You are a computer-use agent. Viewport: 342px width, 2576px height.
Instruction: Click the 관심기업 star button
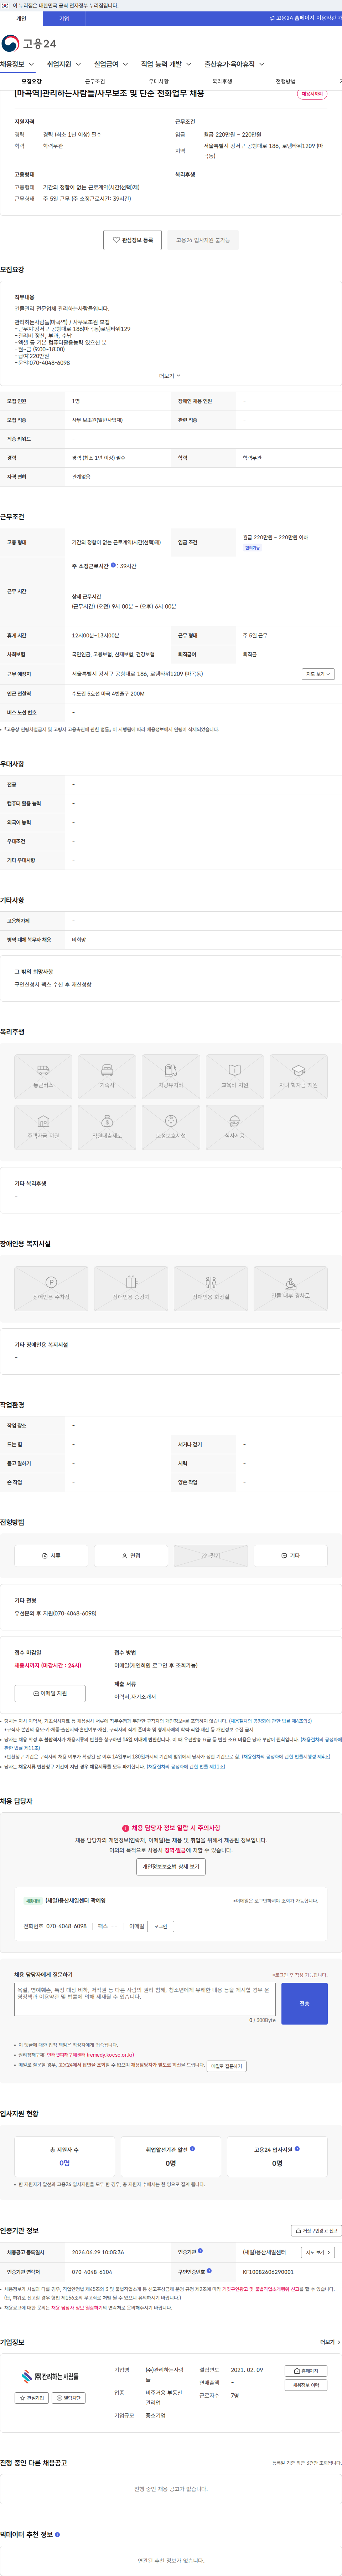pyautogui.click(x=32, y=2398)
